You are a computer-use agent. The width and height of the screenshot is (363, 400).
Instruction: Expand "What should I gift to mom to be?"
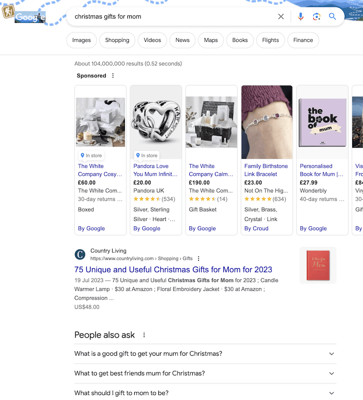coord(332,393)
